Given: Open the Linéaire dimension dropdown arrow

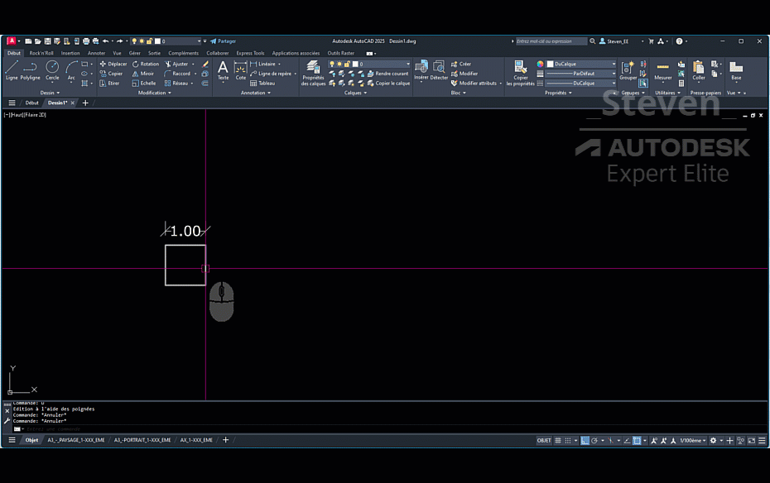Looking at the screenshot, I should point(279,64).
